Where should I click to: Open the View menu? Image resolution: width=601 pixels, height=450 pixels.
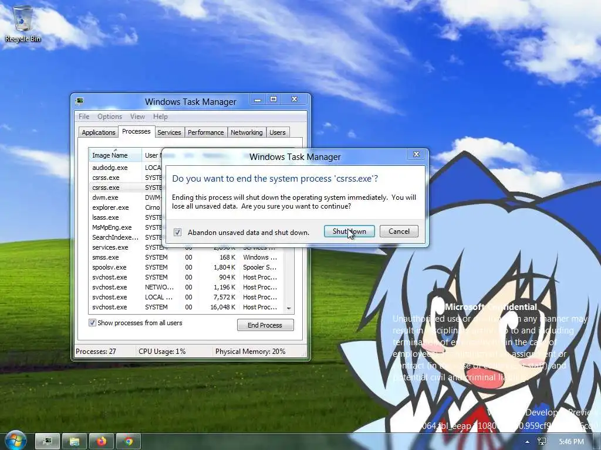click(x=137, y=117)
